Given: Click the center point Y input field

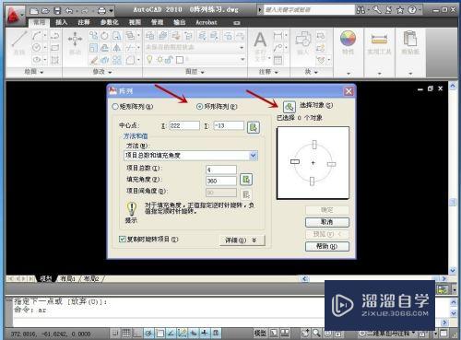Looking at the screenshot, I should (x=229, y=125).
